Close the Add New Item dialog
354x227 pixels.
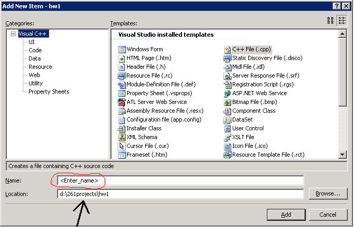click(346, 6)
